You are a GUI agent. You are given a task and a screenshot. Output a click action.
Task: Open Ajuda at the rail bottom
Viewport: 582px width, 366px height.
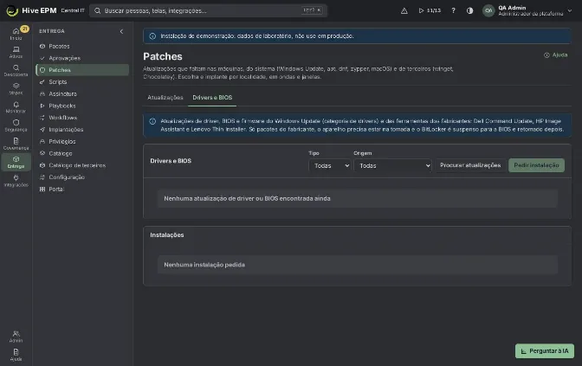pyautogui.click(x=16, y=355)
